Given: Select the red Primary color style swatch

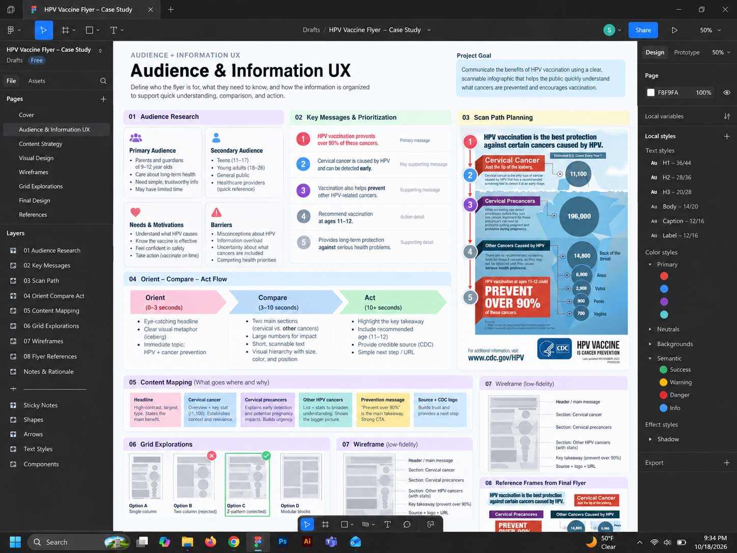Looking at the screenshot, I should click(x=664, y=276).
